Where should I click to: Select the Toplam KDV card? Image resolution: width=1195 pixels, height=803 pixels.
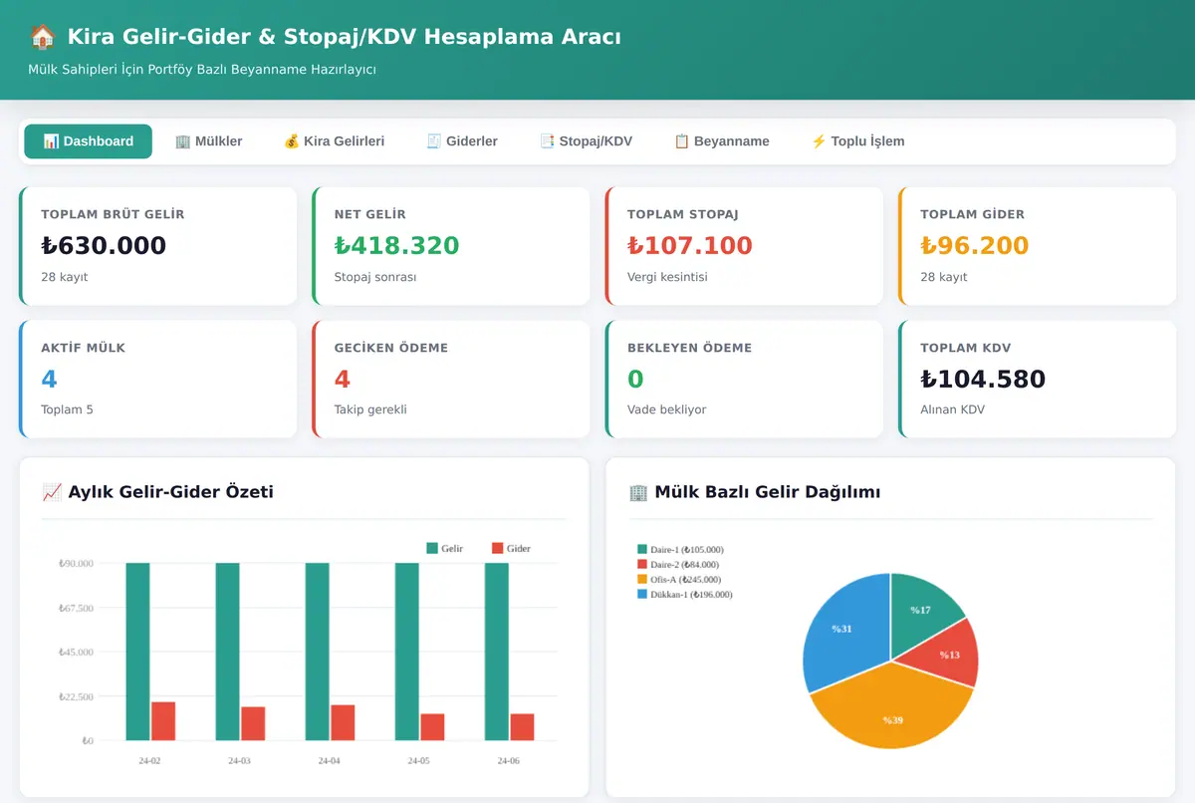tap(1037, 380)
